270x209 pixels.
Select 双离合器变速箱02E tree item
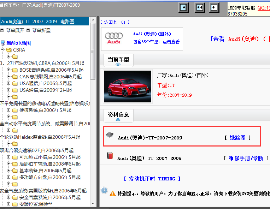point(37,150)
